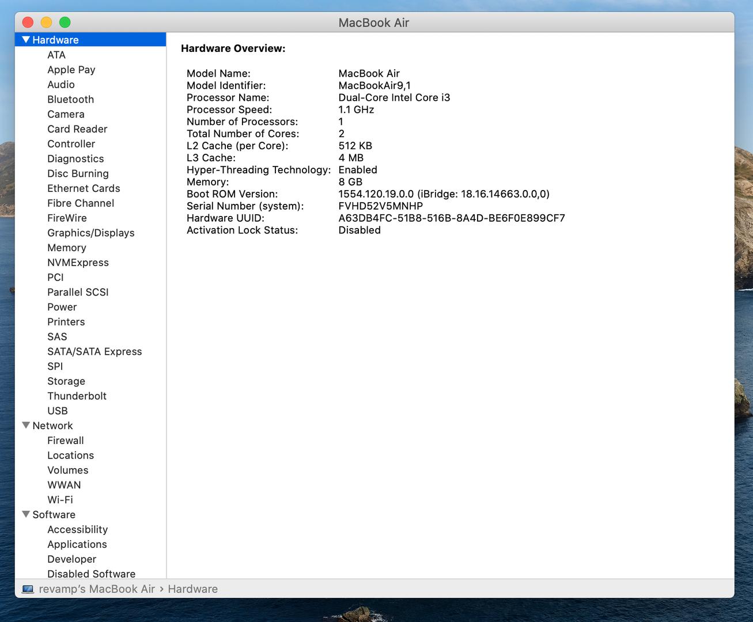Screen dimensions: 753x622
Task: Select Printers in the sidebar
Action: pos(66,322)
